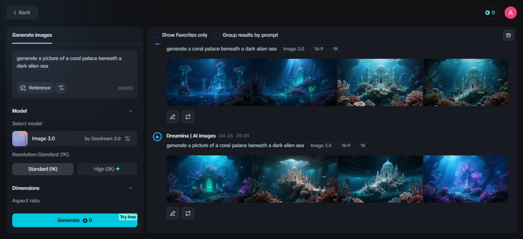Enable Show Favorites only checkbox
This screenshot has width=523, height=239.
156,35
